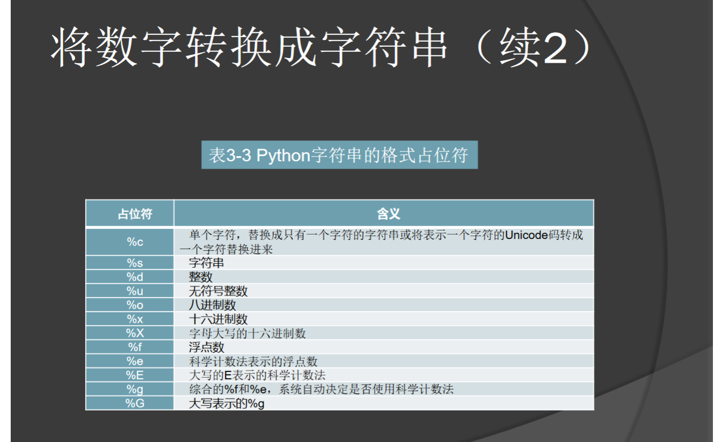Click the meaning cell 八进制数
The width and height of the screenshot is (718, 442).
coord(384,305)
